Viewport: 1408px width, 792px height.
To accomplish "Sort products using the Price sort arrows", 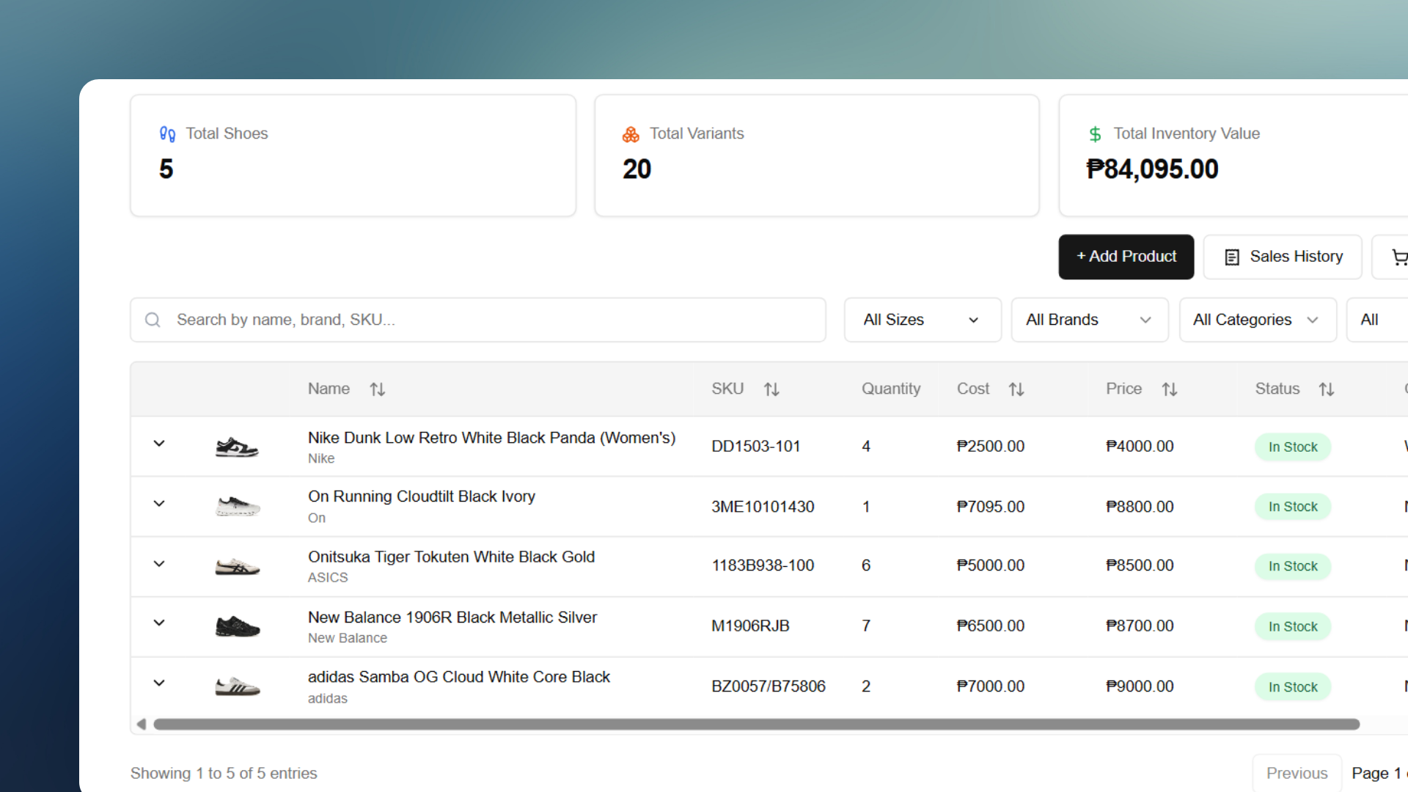I will 1169,389.
